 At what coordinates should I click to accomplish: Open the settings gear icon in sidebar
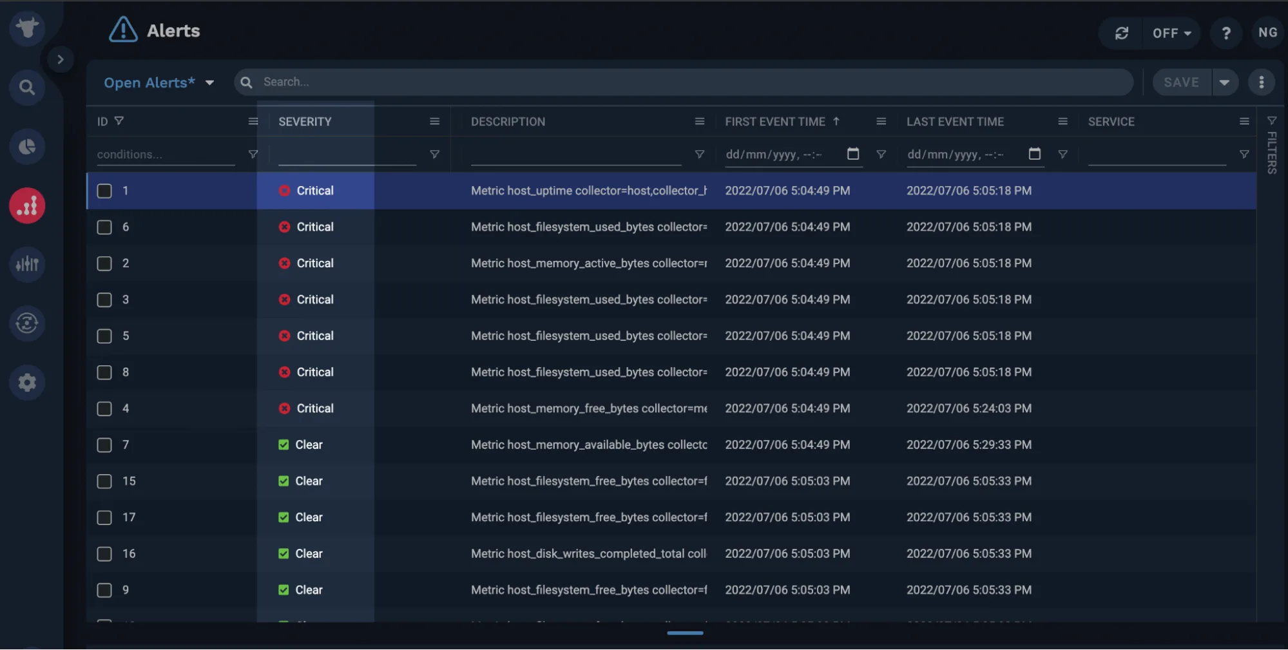(27, 383)
